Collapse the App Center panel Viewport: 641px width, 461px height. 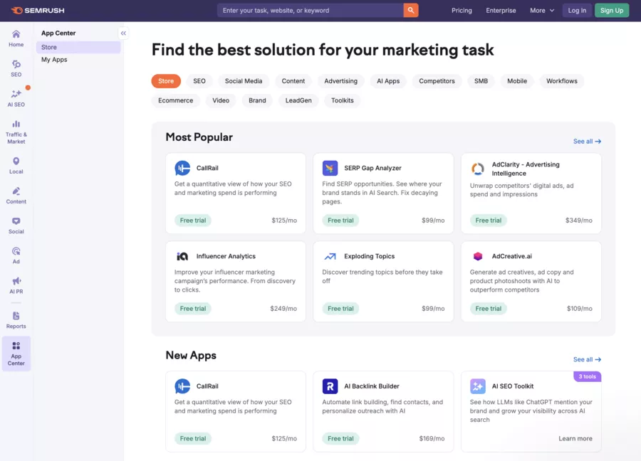pos(123,33)
